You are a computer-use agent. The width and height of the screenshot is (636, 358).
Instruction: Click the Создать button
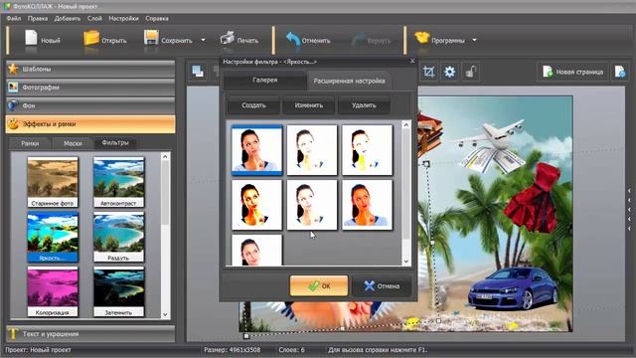coord(253,105)
